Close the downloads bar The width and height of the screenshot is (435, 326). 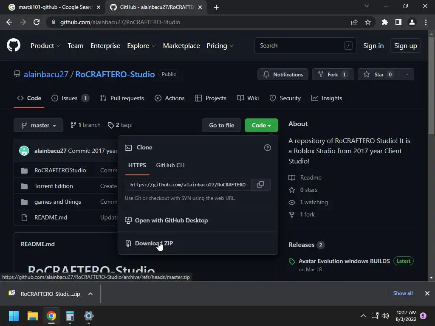click(427, 293)
